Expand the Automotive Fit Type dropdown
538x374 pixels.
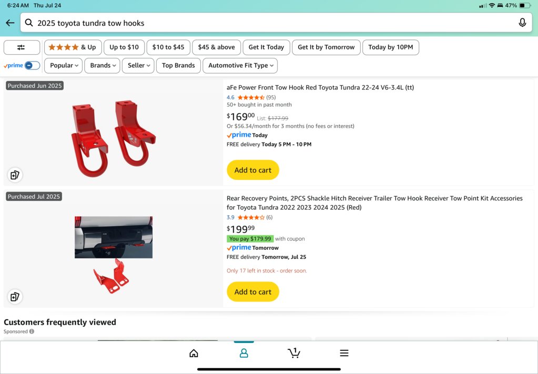(x=240, y=66)
